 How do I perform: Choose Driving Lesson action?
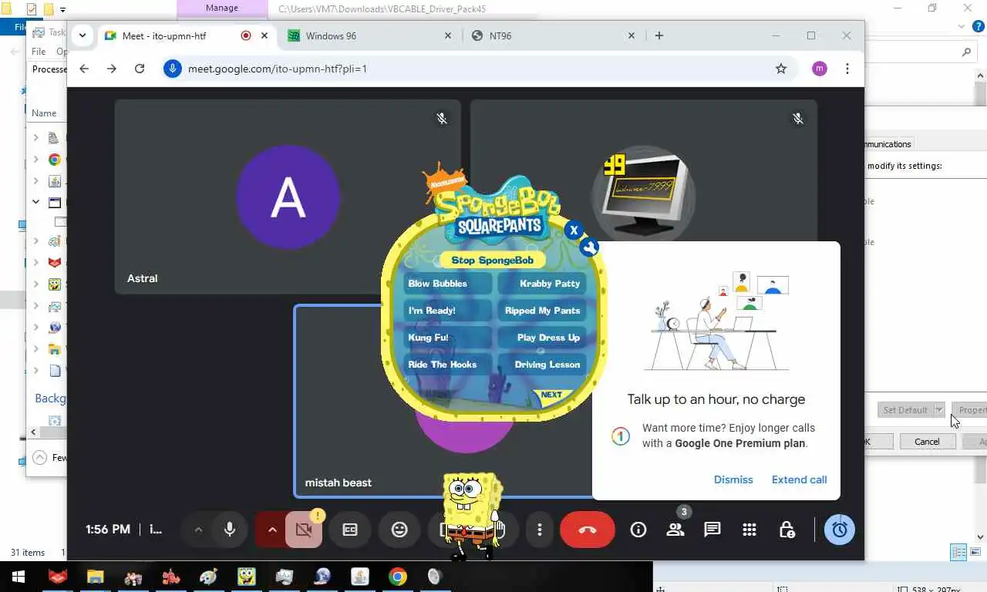click(542, 365)
